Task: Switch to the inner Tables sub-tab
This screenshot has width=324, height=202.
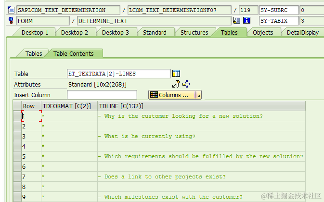Action: tap(34, 54)
